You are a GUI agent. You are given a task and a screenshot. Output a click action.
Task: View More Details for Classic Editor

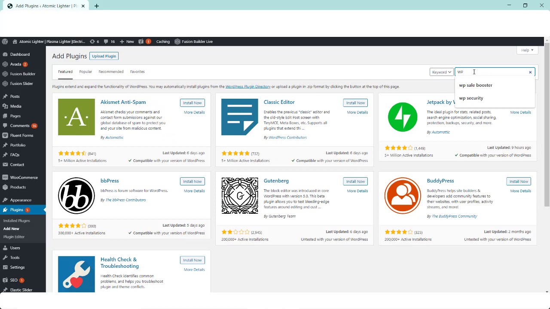pyautogui.click(x=357, y=112)
